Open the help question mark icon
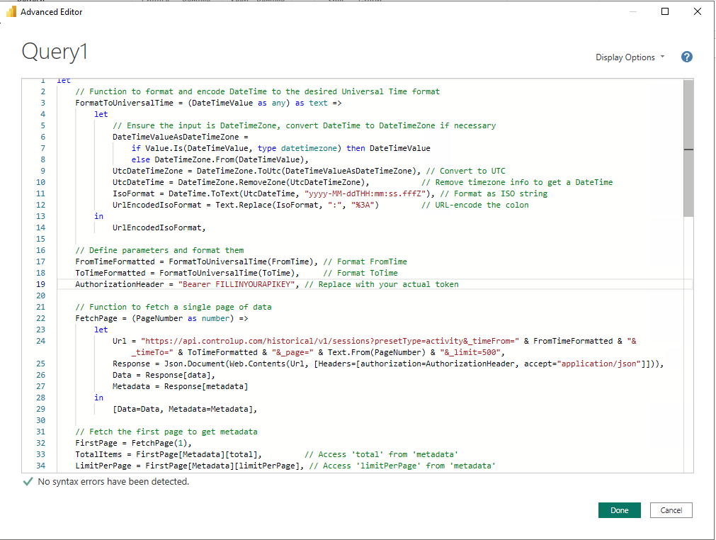 click(x=686, y=57)
